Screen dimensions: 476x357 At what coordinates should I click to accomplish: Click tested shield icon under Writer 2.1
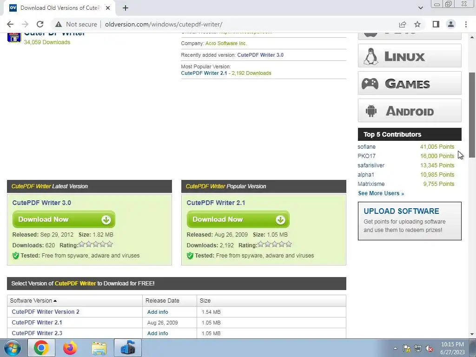(190, 256)
